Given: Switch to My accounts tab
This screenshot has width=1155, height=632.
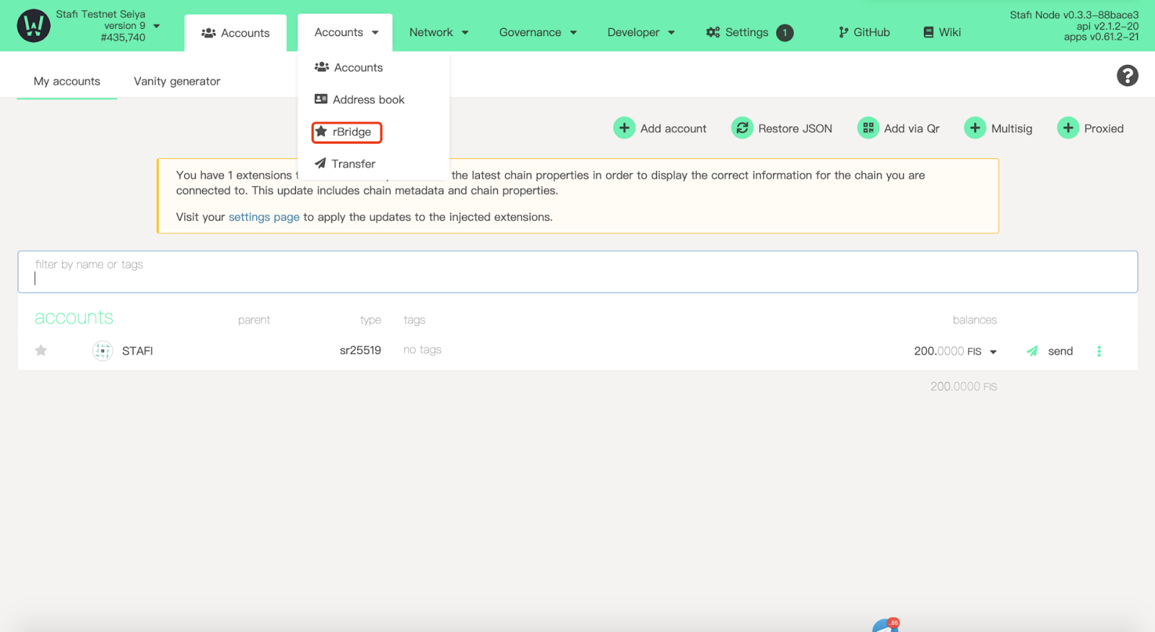Looking at the screenshot, I should (x=67, y=82).
